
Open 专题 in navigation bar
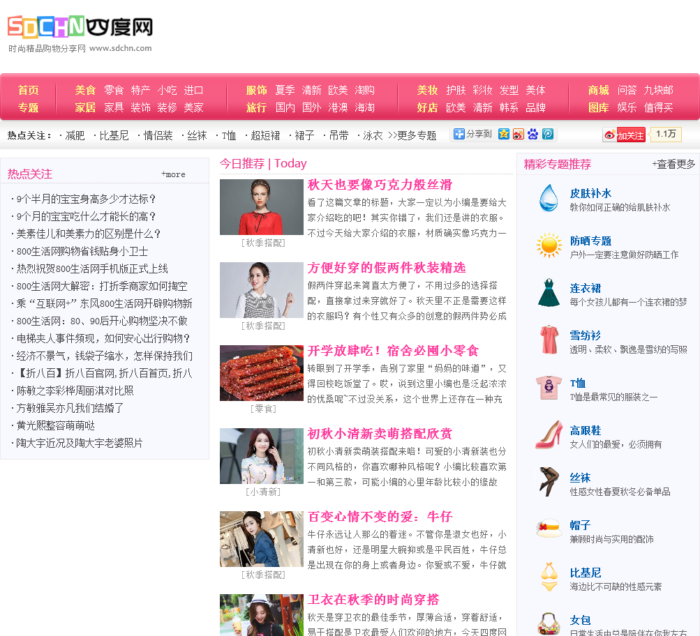click(28, 107)
